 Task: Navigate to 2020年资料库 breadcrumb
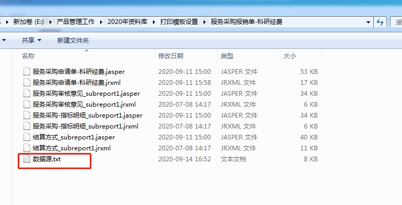point(127,22)
